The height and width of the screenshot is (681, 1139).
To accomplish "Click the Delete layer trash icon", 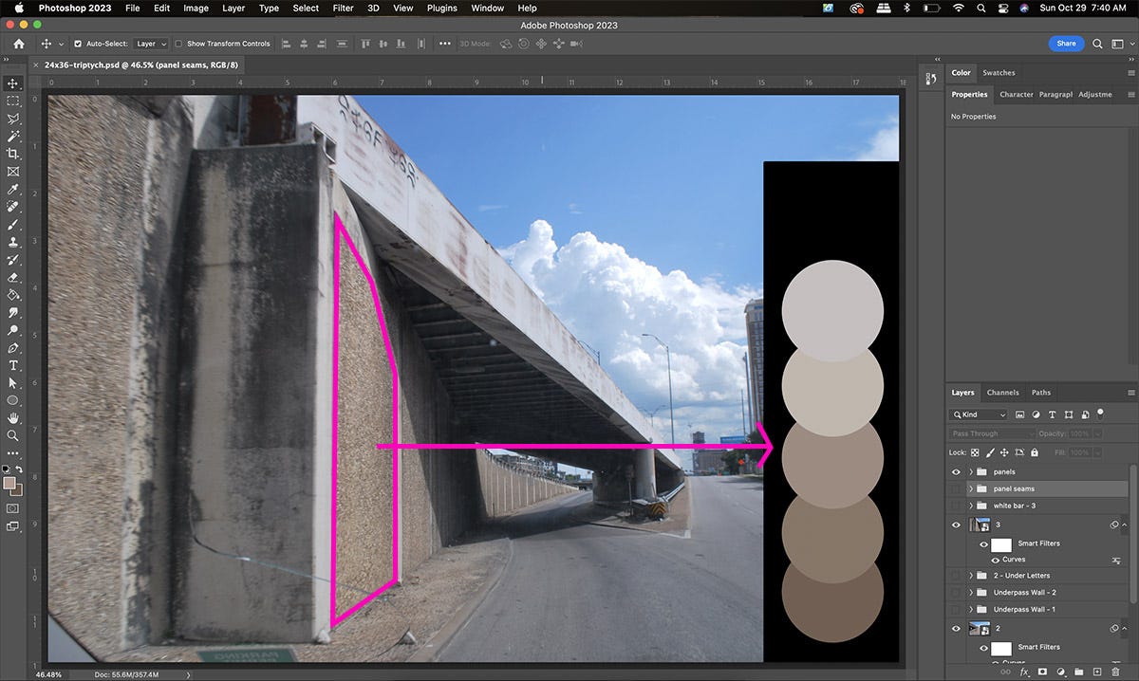I will click(1116, 672).
